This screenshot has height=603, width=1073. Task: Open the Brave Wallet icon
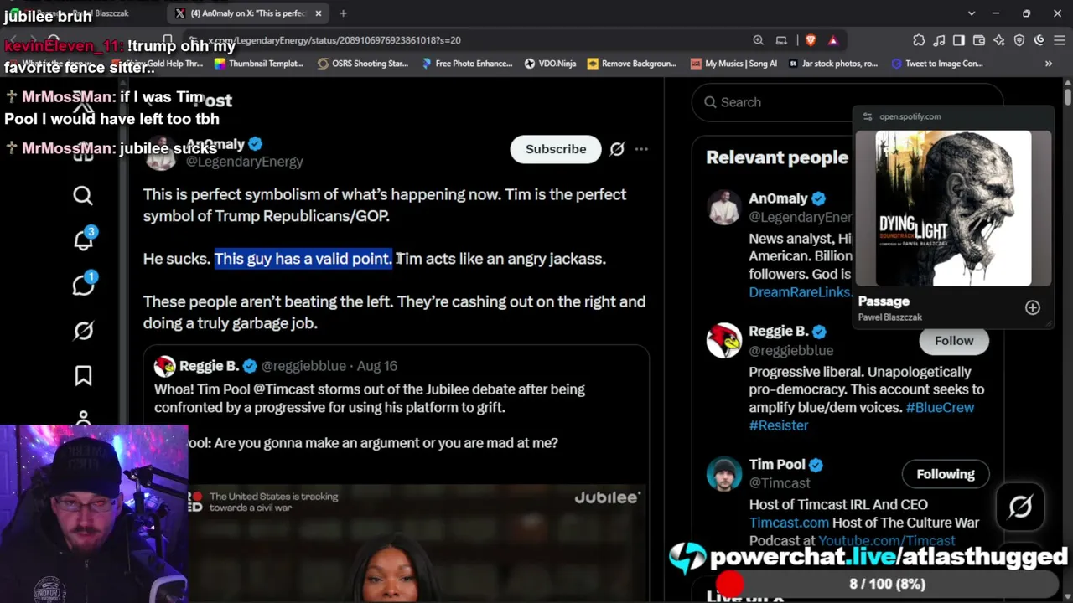pos(979,40)
